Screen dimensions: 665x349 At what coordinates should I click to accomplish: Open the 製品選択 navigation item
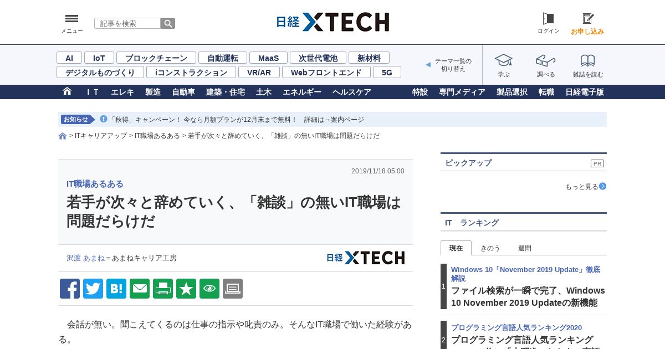coord(512,92)
